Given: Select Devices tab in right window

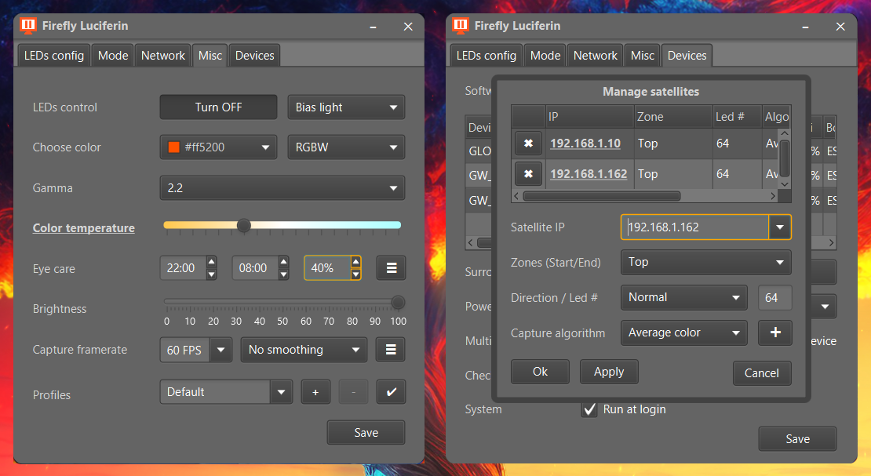Looking at the screenshot, I should click(x=687, y=56).
